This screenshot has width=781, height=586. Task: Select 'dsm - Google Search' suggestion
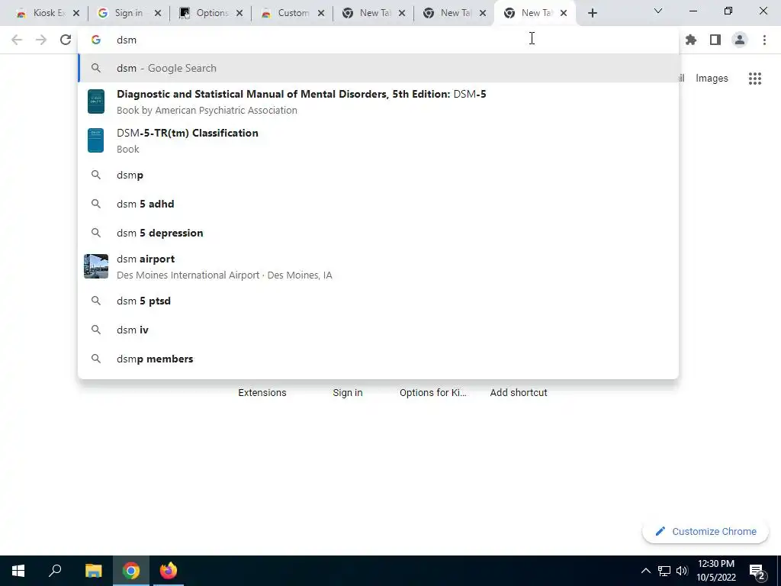[378, 68]
